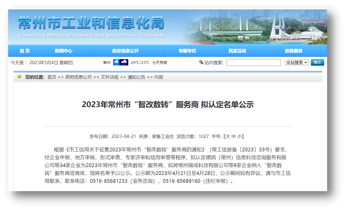Screen dimensions: 346x210
Task: Click the yellow arrow icon before 您的位置
Action: 19,77
